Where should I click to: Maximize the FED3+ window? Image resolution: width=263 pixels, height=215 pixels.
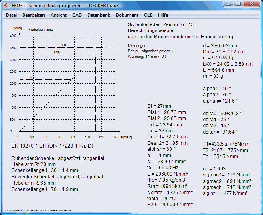coord(238,4)
